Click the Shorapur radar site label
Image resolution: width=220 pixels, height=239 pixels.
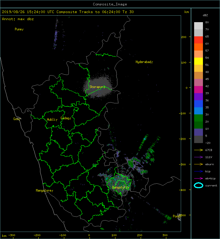coord(96,87)
